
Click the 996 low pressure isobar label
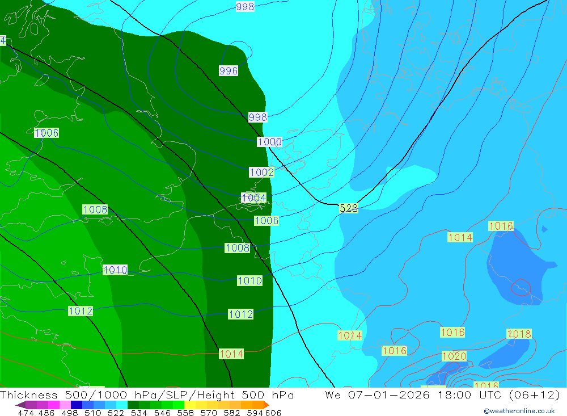pos(229,70)
